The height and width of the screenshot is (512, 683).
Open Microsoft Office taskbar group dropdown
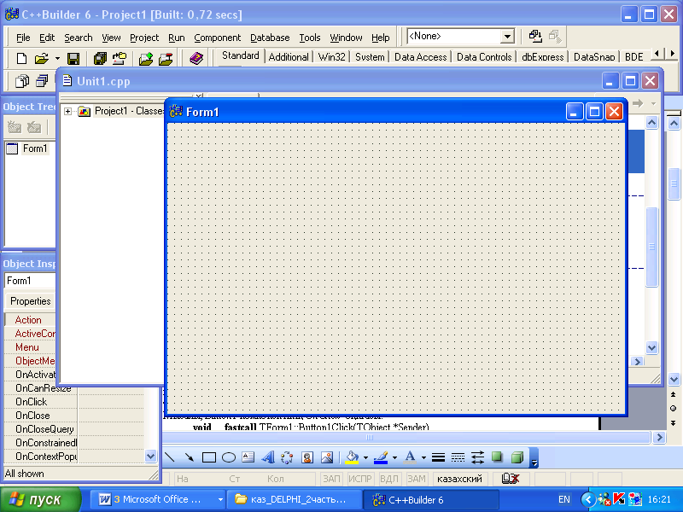coord(220,499)
